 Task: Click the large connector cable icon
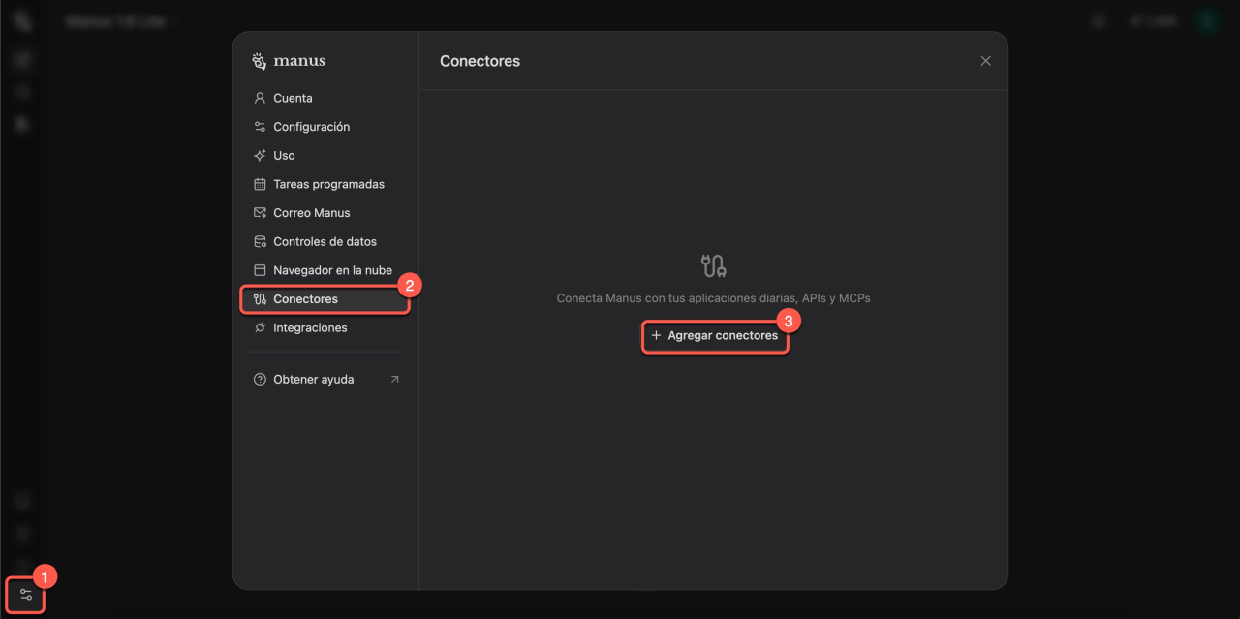[713, 265]
